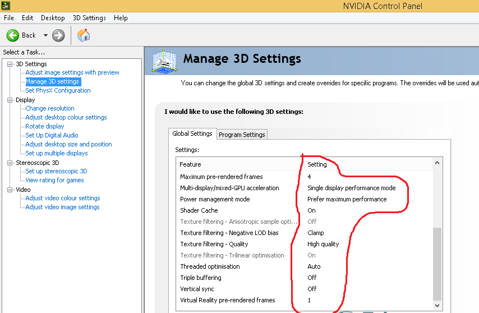The height and width of the screenshot is (313, 479).
Task: Click the settings list scroll down arrow
Action: point(437,306)
